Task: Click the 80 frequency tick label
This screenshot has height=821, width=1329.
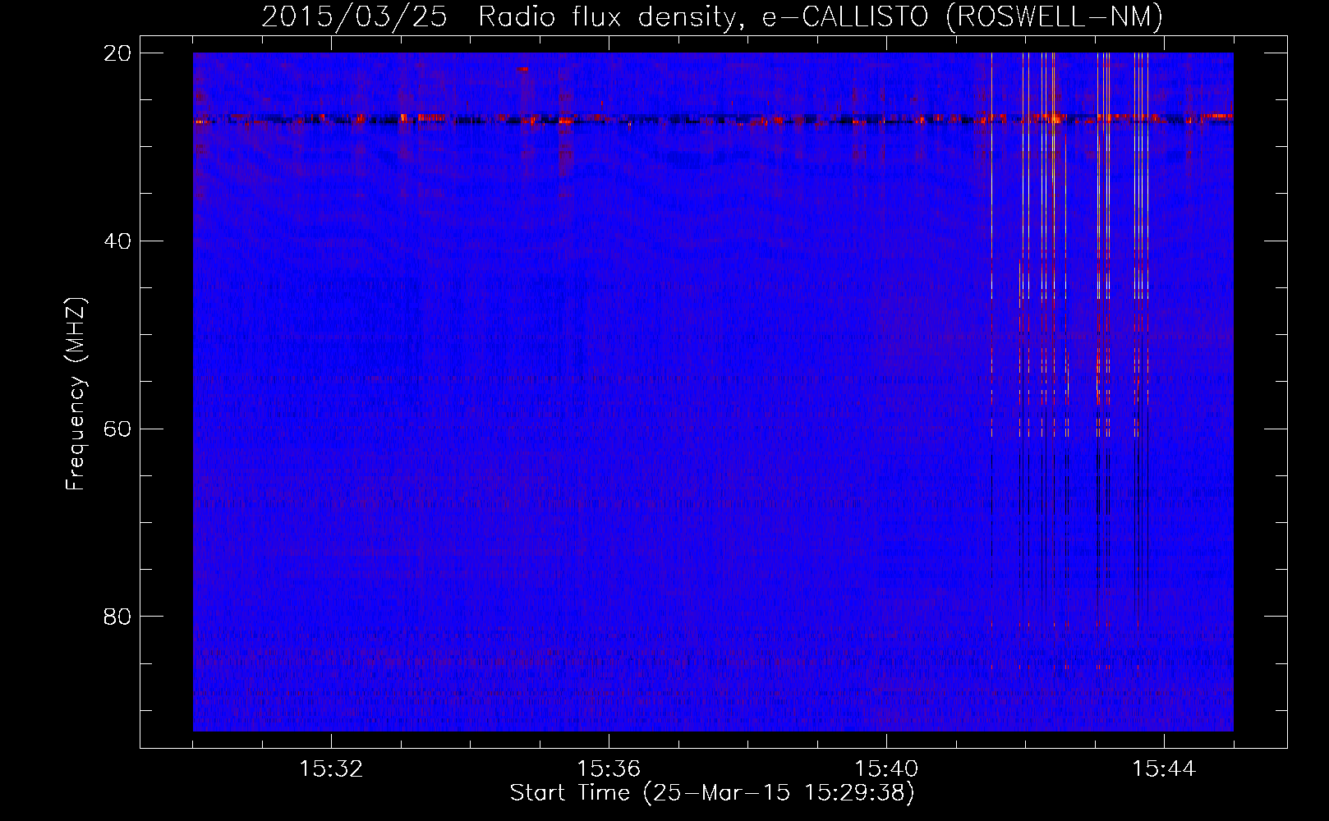Action: pyautogui.click(x=117, y=617)
